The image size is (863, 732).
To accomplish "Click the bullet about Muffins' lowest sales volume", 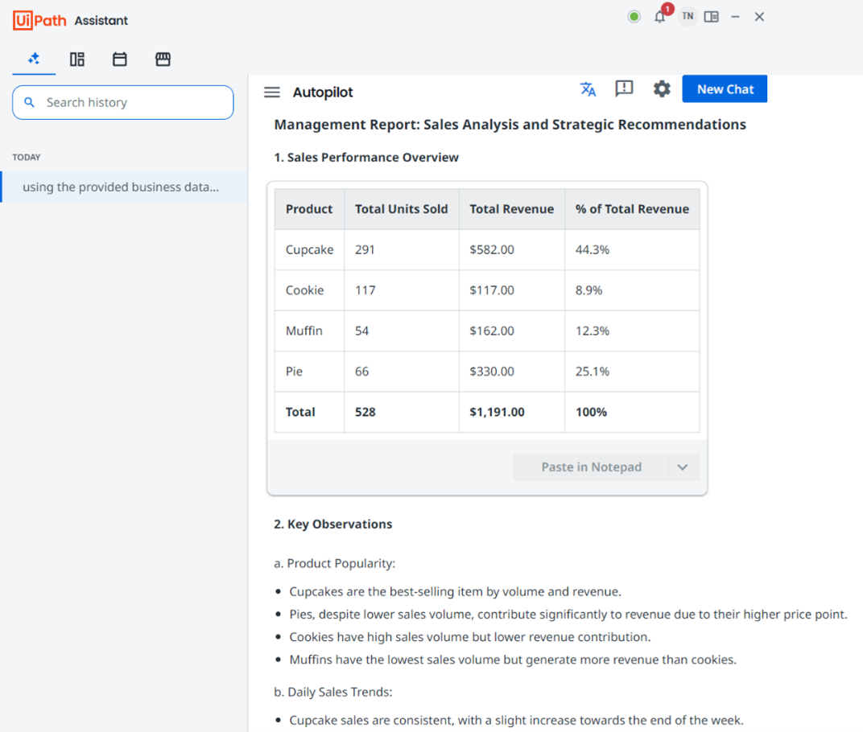I will pos(513,660).
